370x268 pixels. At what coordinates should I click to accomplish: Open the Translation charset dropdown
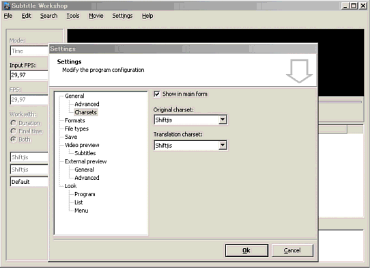click(x=223, y=145)
